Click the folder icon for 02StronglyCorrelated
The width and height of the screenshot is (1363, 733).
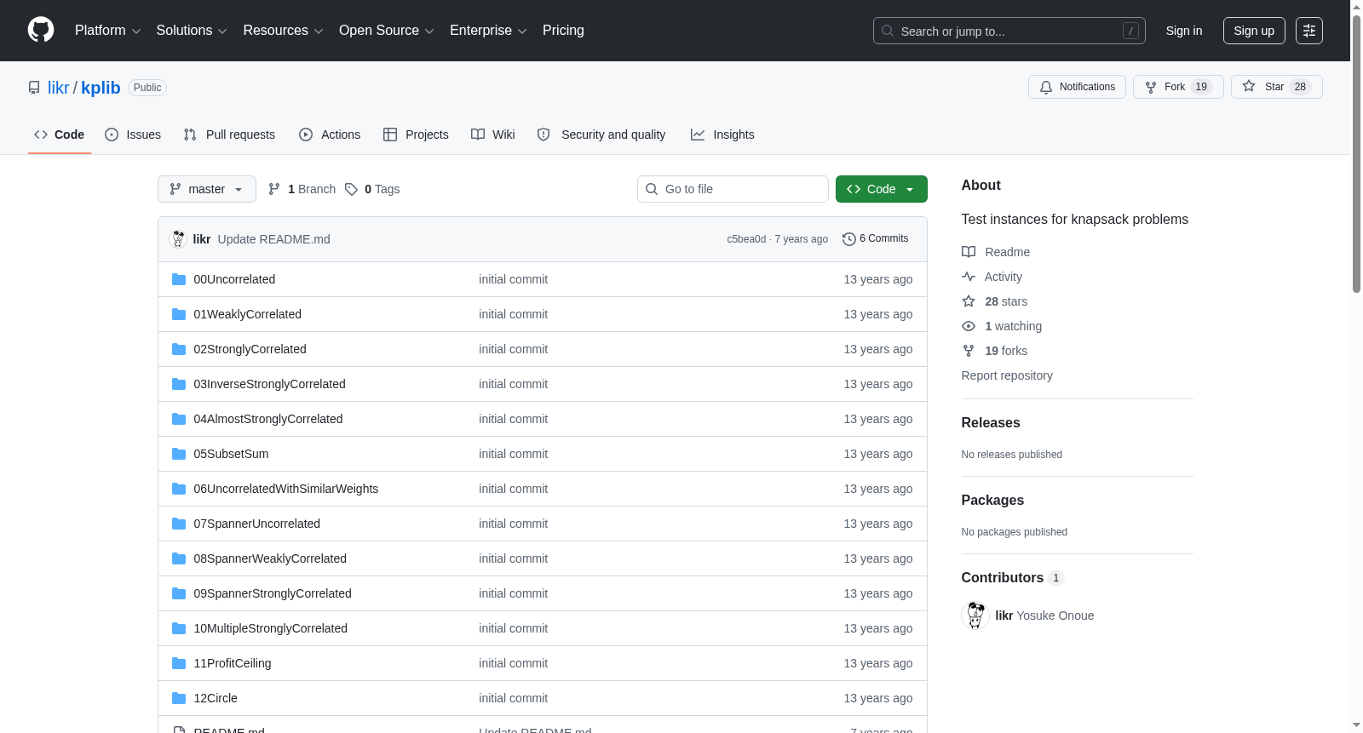click(x=179, y=349)
